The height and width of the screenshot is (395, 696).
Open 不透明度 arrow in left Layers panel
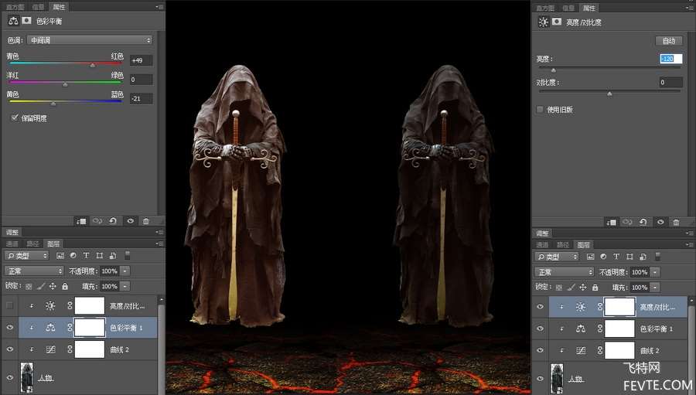point(125,271)
